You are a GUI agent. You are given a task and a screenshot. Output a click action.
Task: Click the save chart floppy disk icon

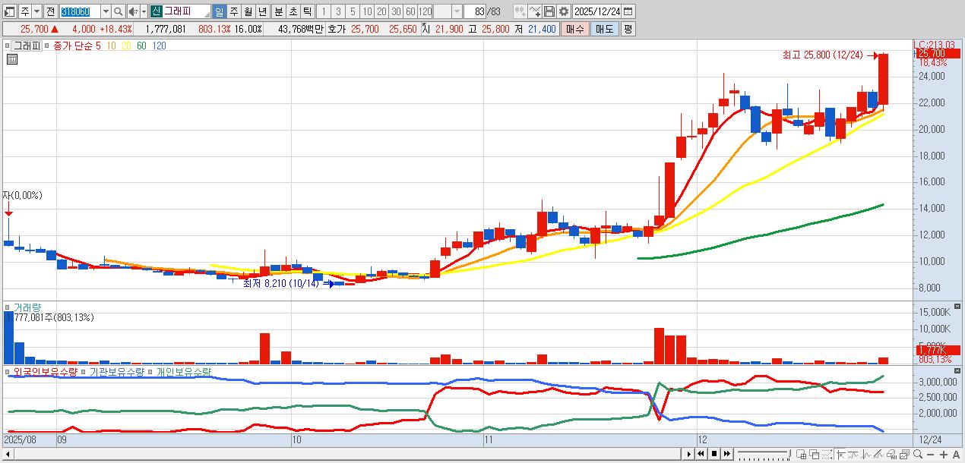tap(549, 11)
